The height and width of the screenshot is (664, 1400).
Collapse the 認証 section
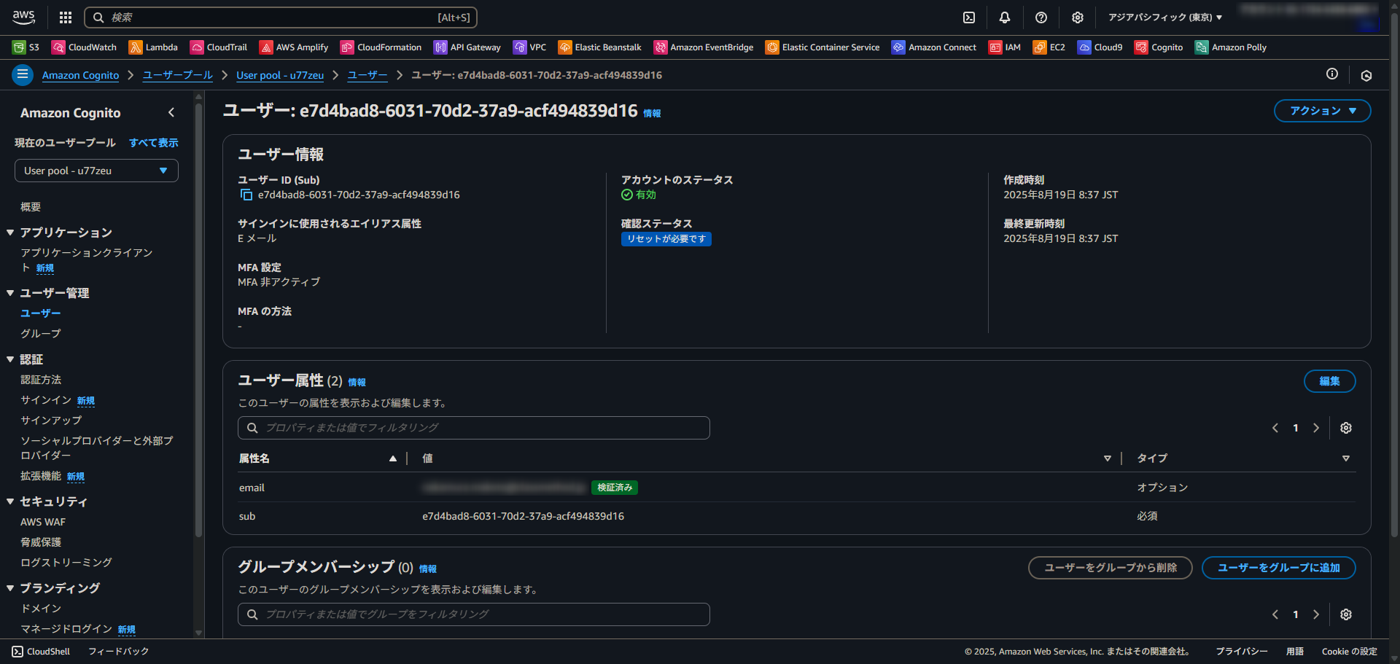click(10, 359)
